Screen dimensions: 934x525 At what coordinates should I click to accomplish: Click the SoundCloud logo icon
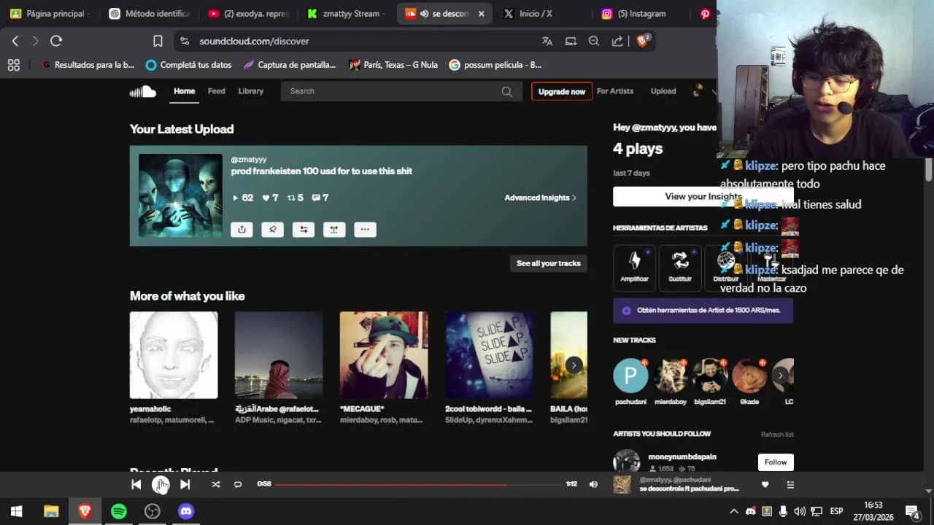tap(143, 91)
